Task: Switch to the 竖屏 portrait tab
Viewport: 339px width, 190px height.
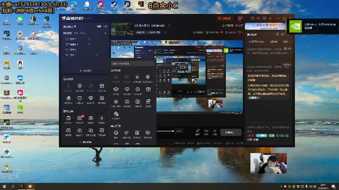Action: click(x=105, y=27)
